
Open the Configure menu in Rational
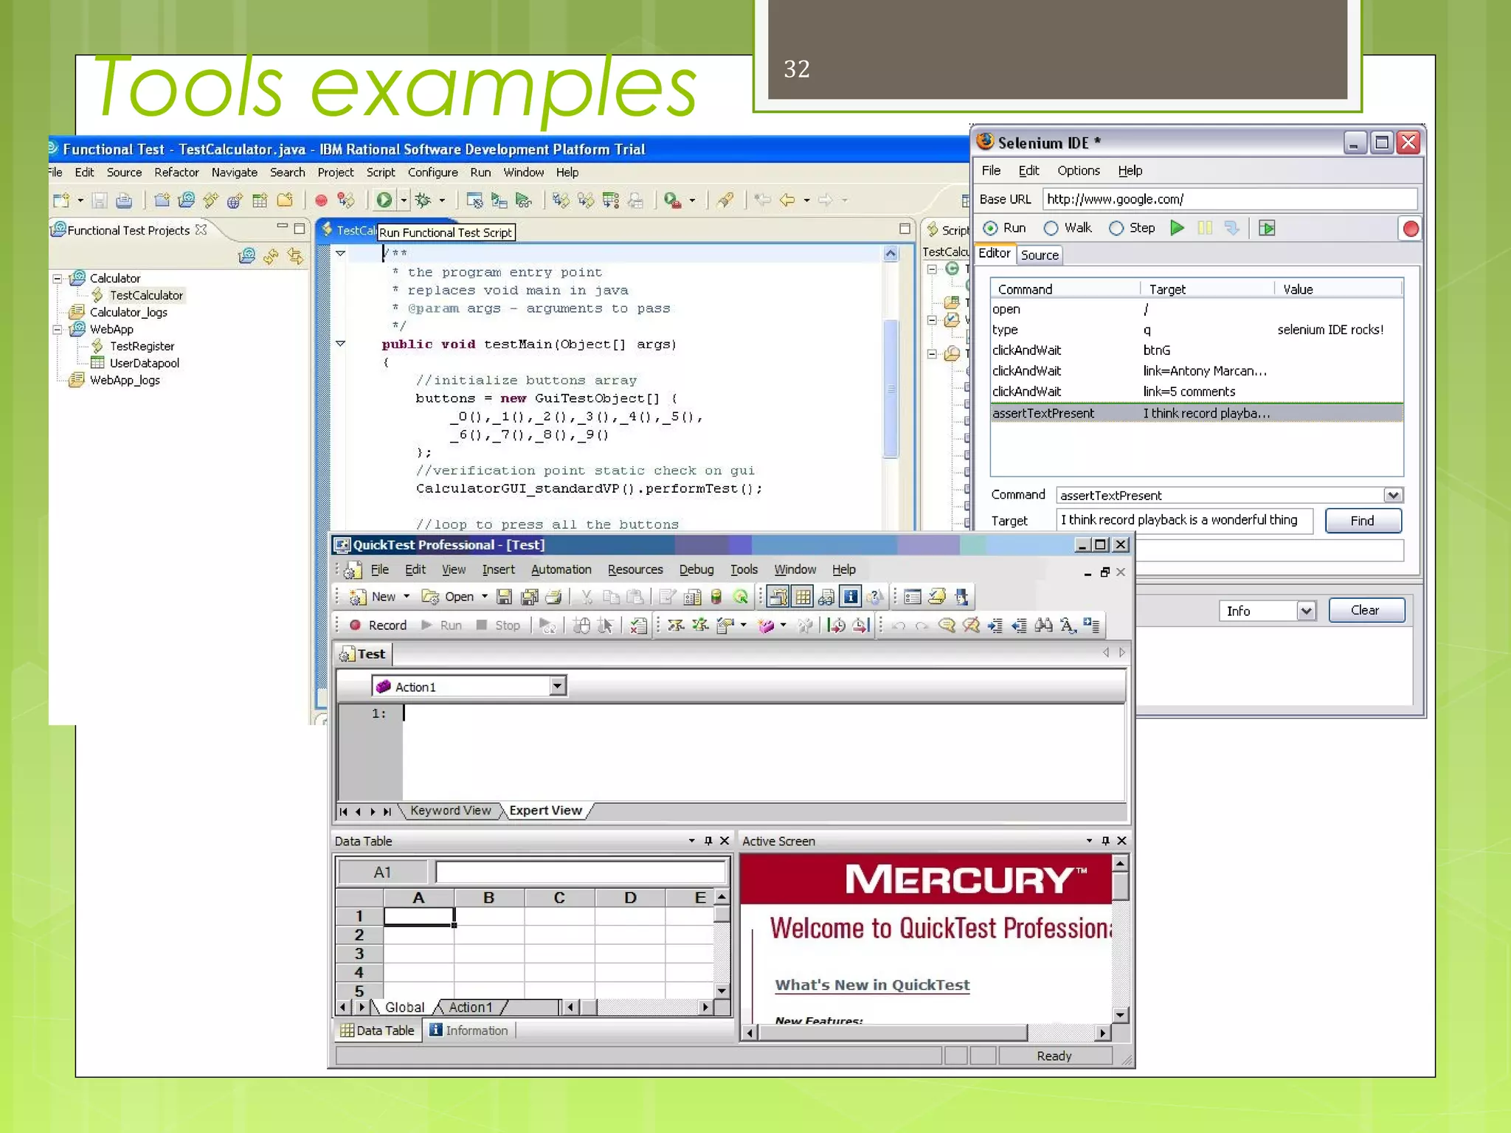click(x=433, y=172)
